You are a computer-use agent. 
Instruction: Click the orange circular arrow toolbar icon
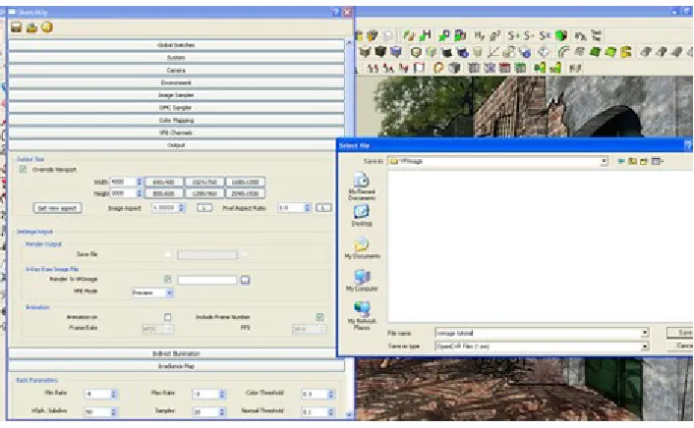(438, 68)
